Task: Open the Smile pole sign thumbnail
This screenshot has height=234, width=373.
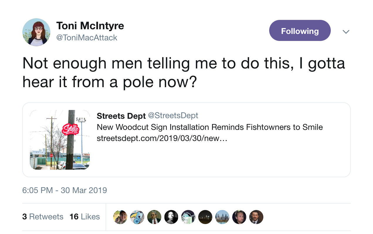Action: 60,140
